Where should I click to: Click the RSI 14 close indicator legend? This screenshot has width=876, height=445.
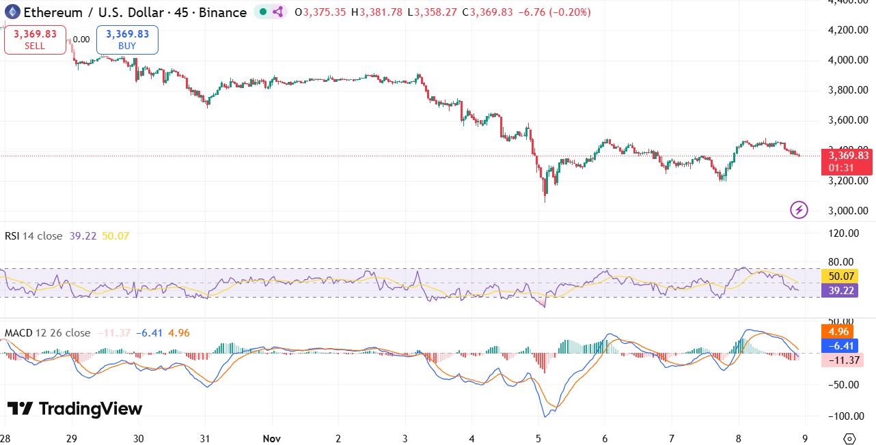tap(34, 237)
